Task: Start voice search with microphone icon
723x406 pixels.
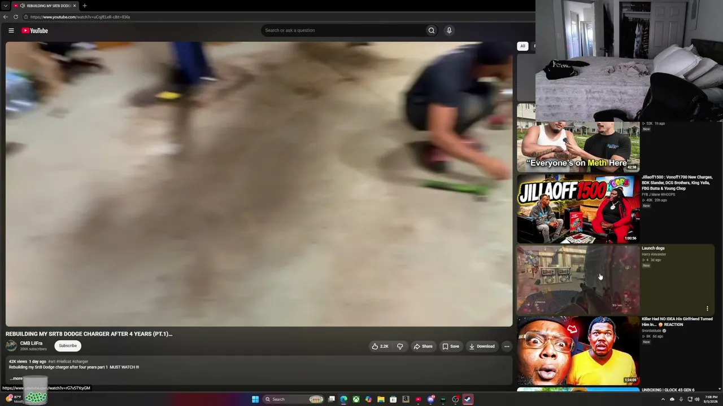Action: point(449,30)
